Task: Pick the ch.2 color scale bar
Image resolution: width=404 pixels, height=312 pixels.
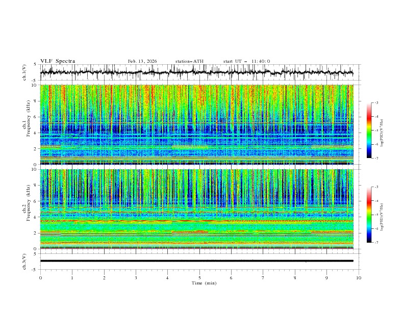Action: (369, 215)
